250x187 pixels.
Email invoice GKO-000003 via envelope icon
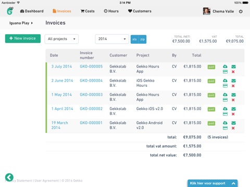233,95
